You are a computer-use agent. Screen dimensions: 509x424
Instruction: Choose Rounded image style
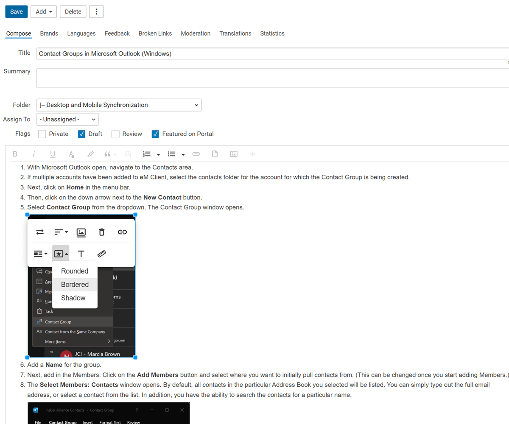pos(75,271)
